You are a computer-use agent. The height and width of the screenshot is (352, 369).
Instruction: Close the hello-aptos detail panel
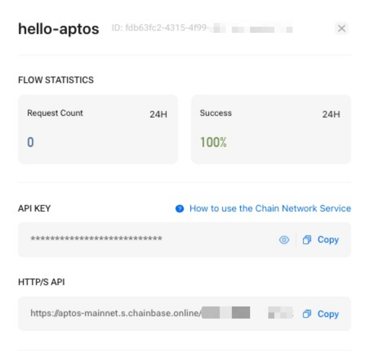tap(341, 29)
